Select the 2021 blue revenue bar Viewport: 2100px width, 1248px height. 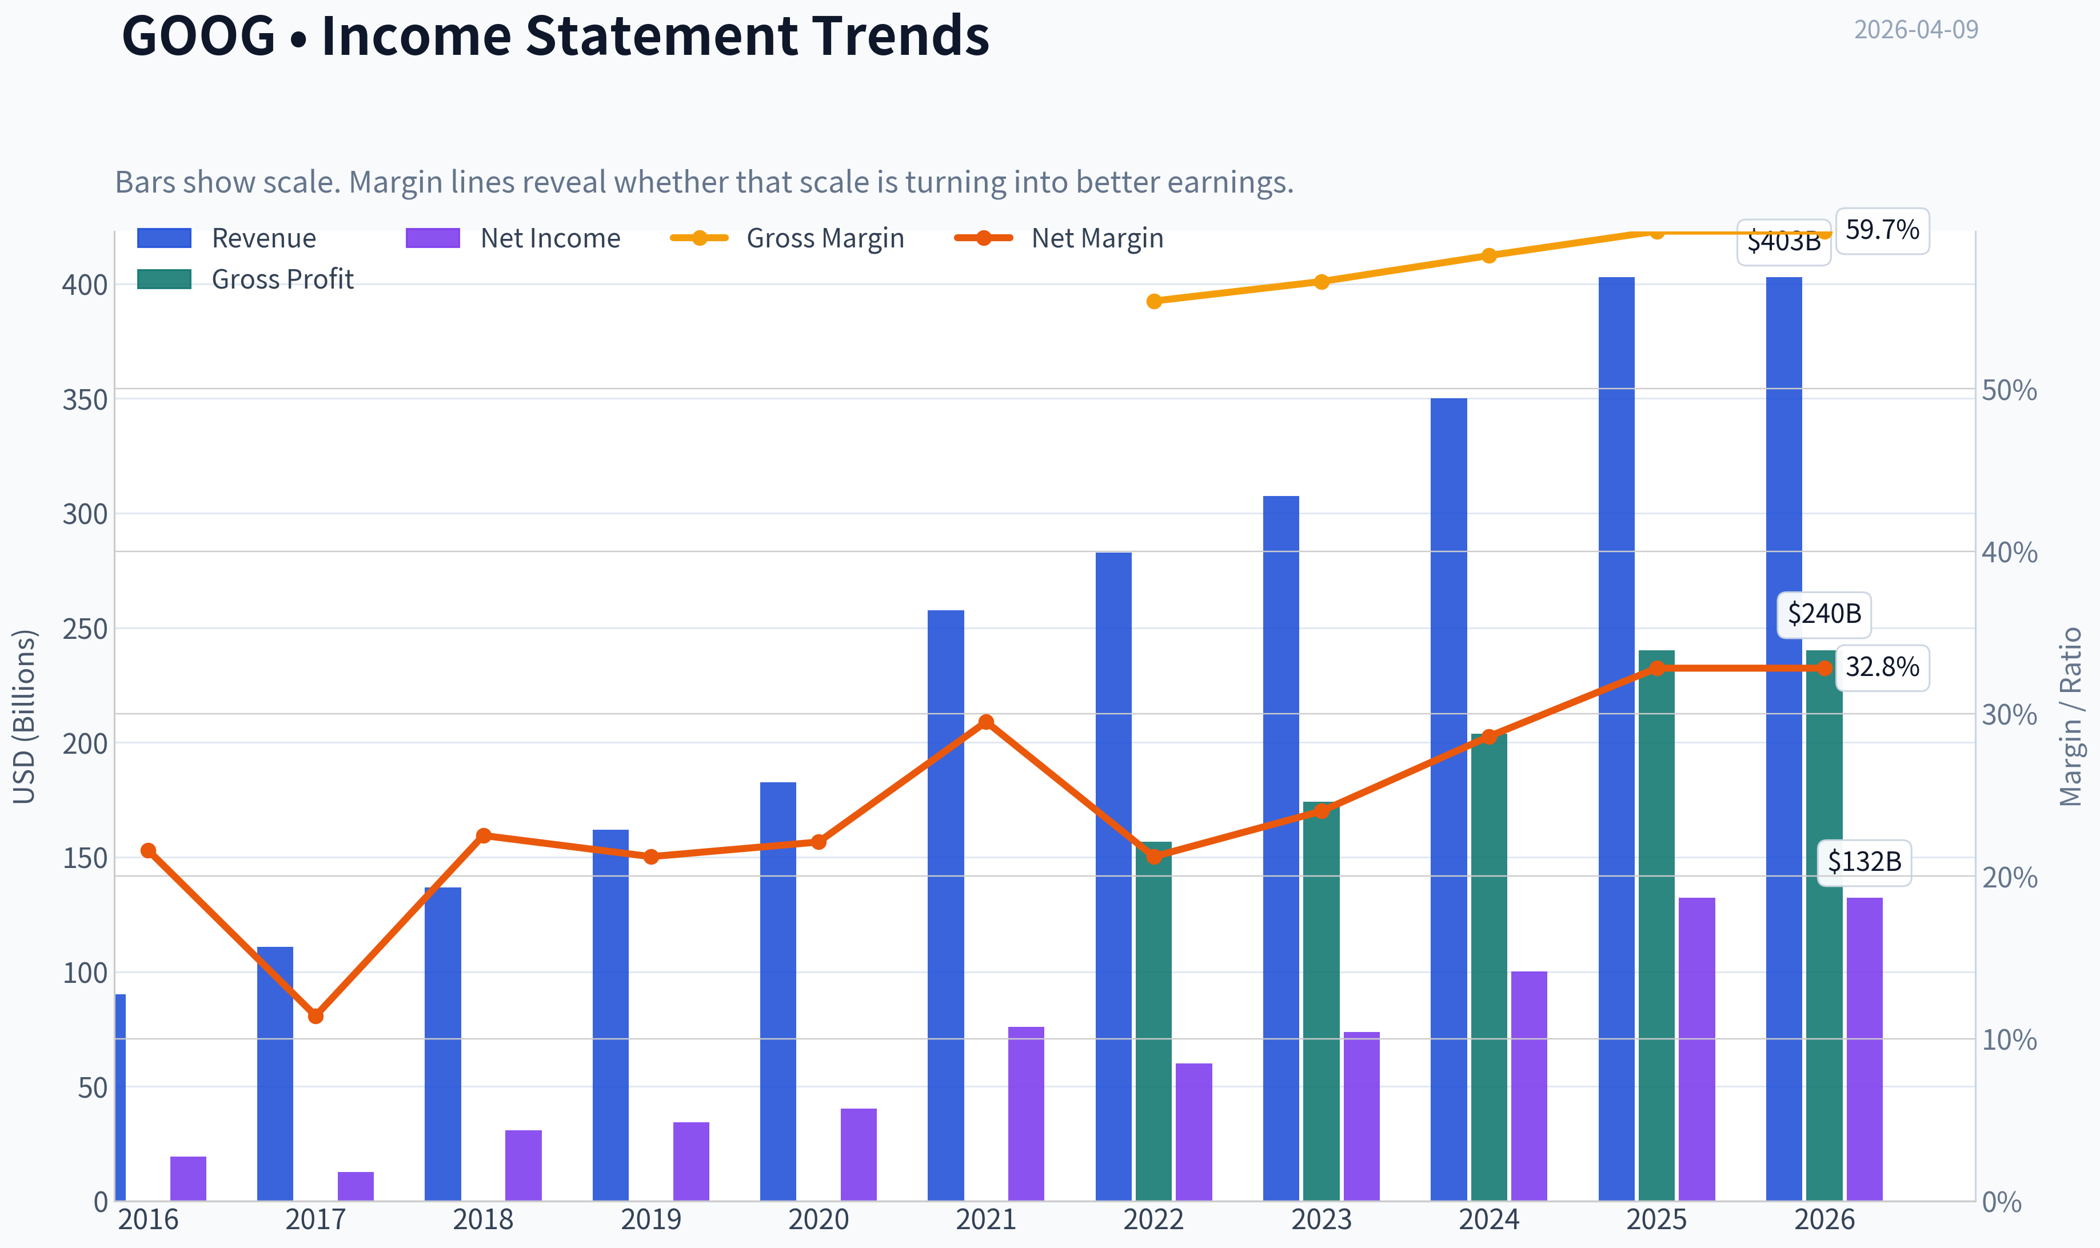945,905
